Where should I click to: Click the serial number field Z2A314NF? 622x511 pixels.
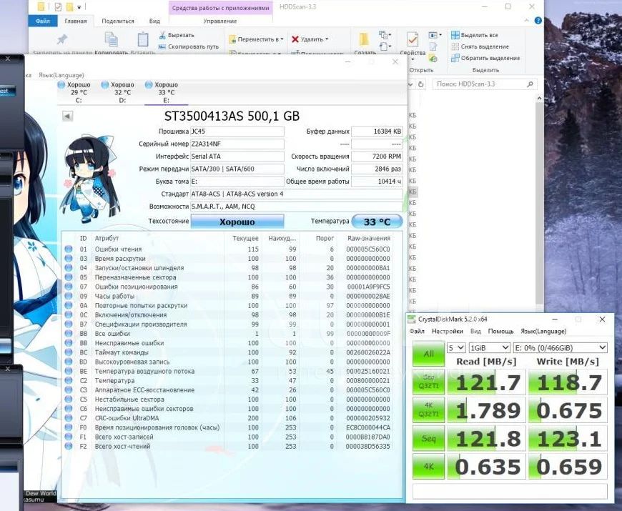(237, 144)
